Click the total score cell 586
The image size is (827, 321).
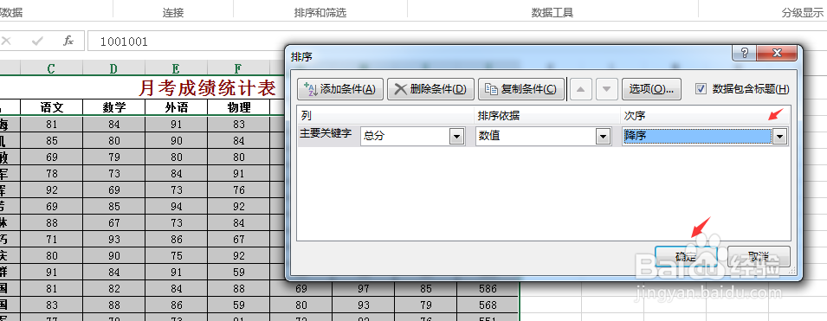488,289
